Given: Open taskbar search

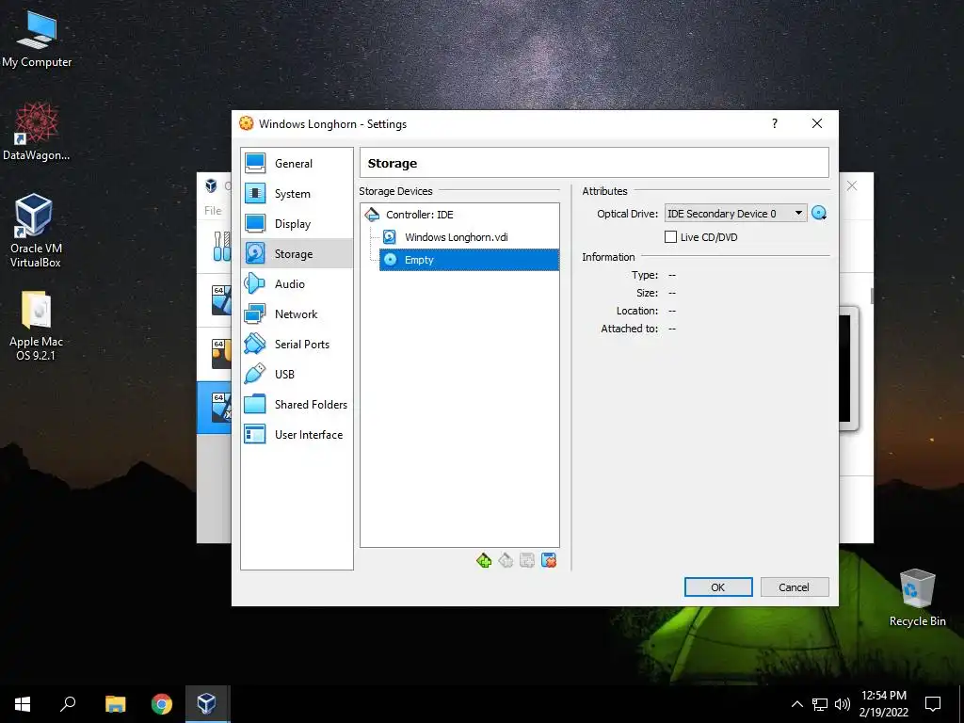Looking at the screenshot, I should 68,704.
